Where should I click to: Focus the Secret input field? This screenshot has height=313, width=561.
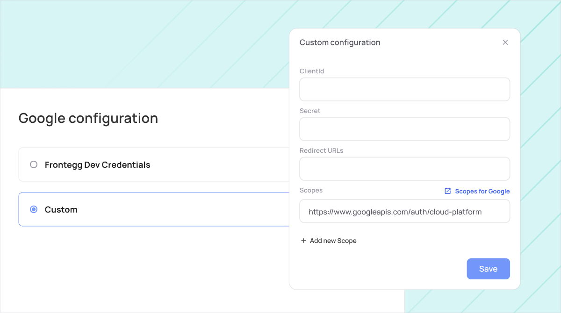click(404, 129)
